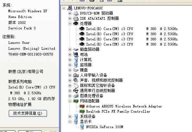Click the chip icon for 处理器
The image size is (192, 132).
click(x=76, y=24)
